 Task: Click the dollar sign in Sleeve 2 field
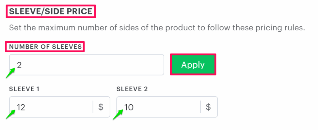[208, 107]
